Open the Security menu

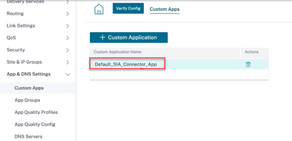[16, 50]
